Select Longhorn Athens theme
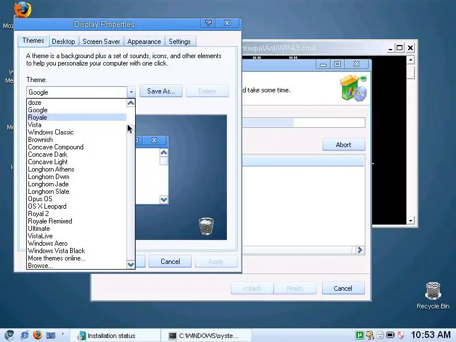Image resolution: width=456 pixels, height=342 pixels. pos(77,169)
